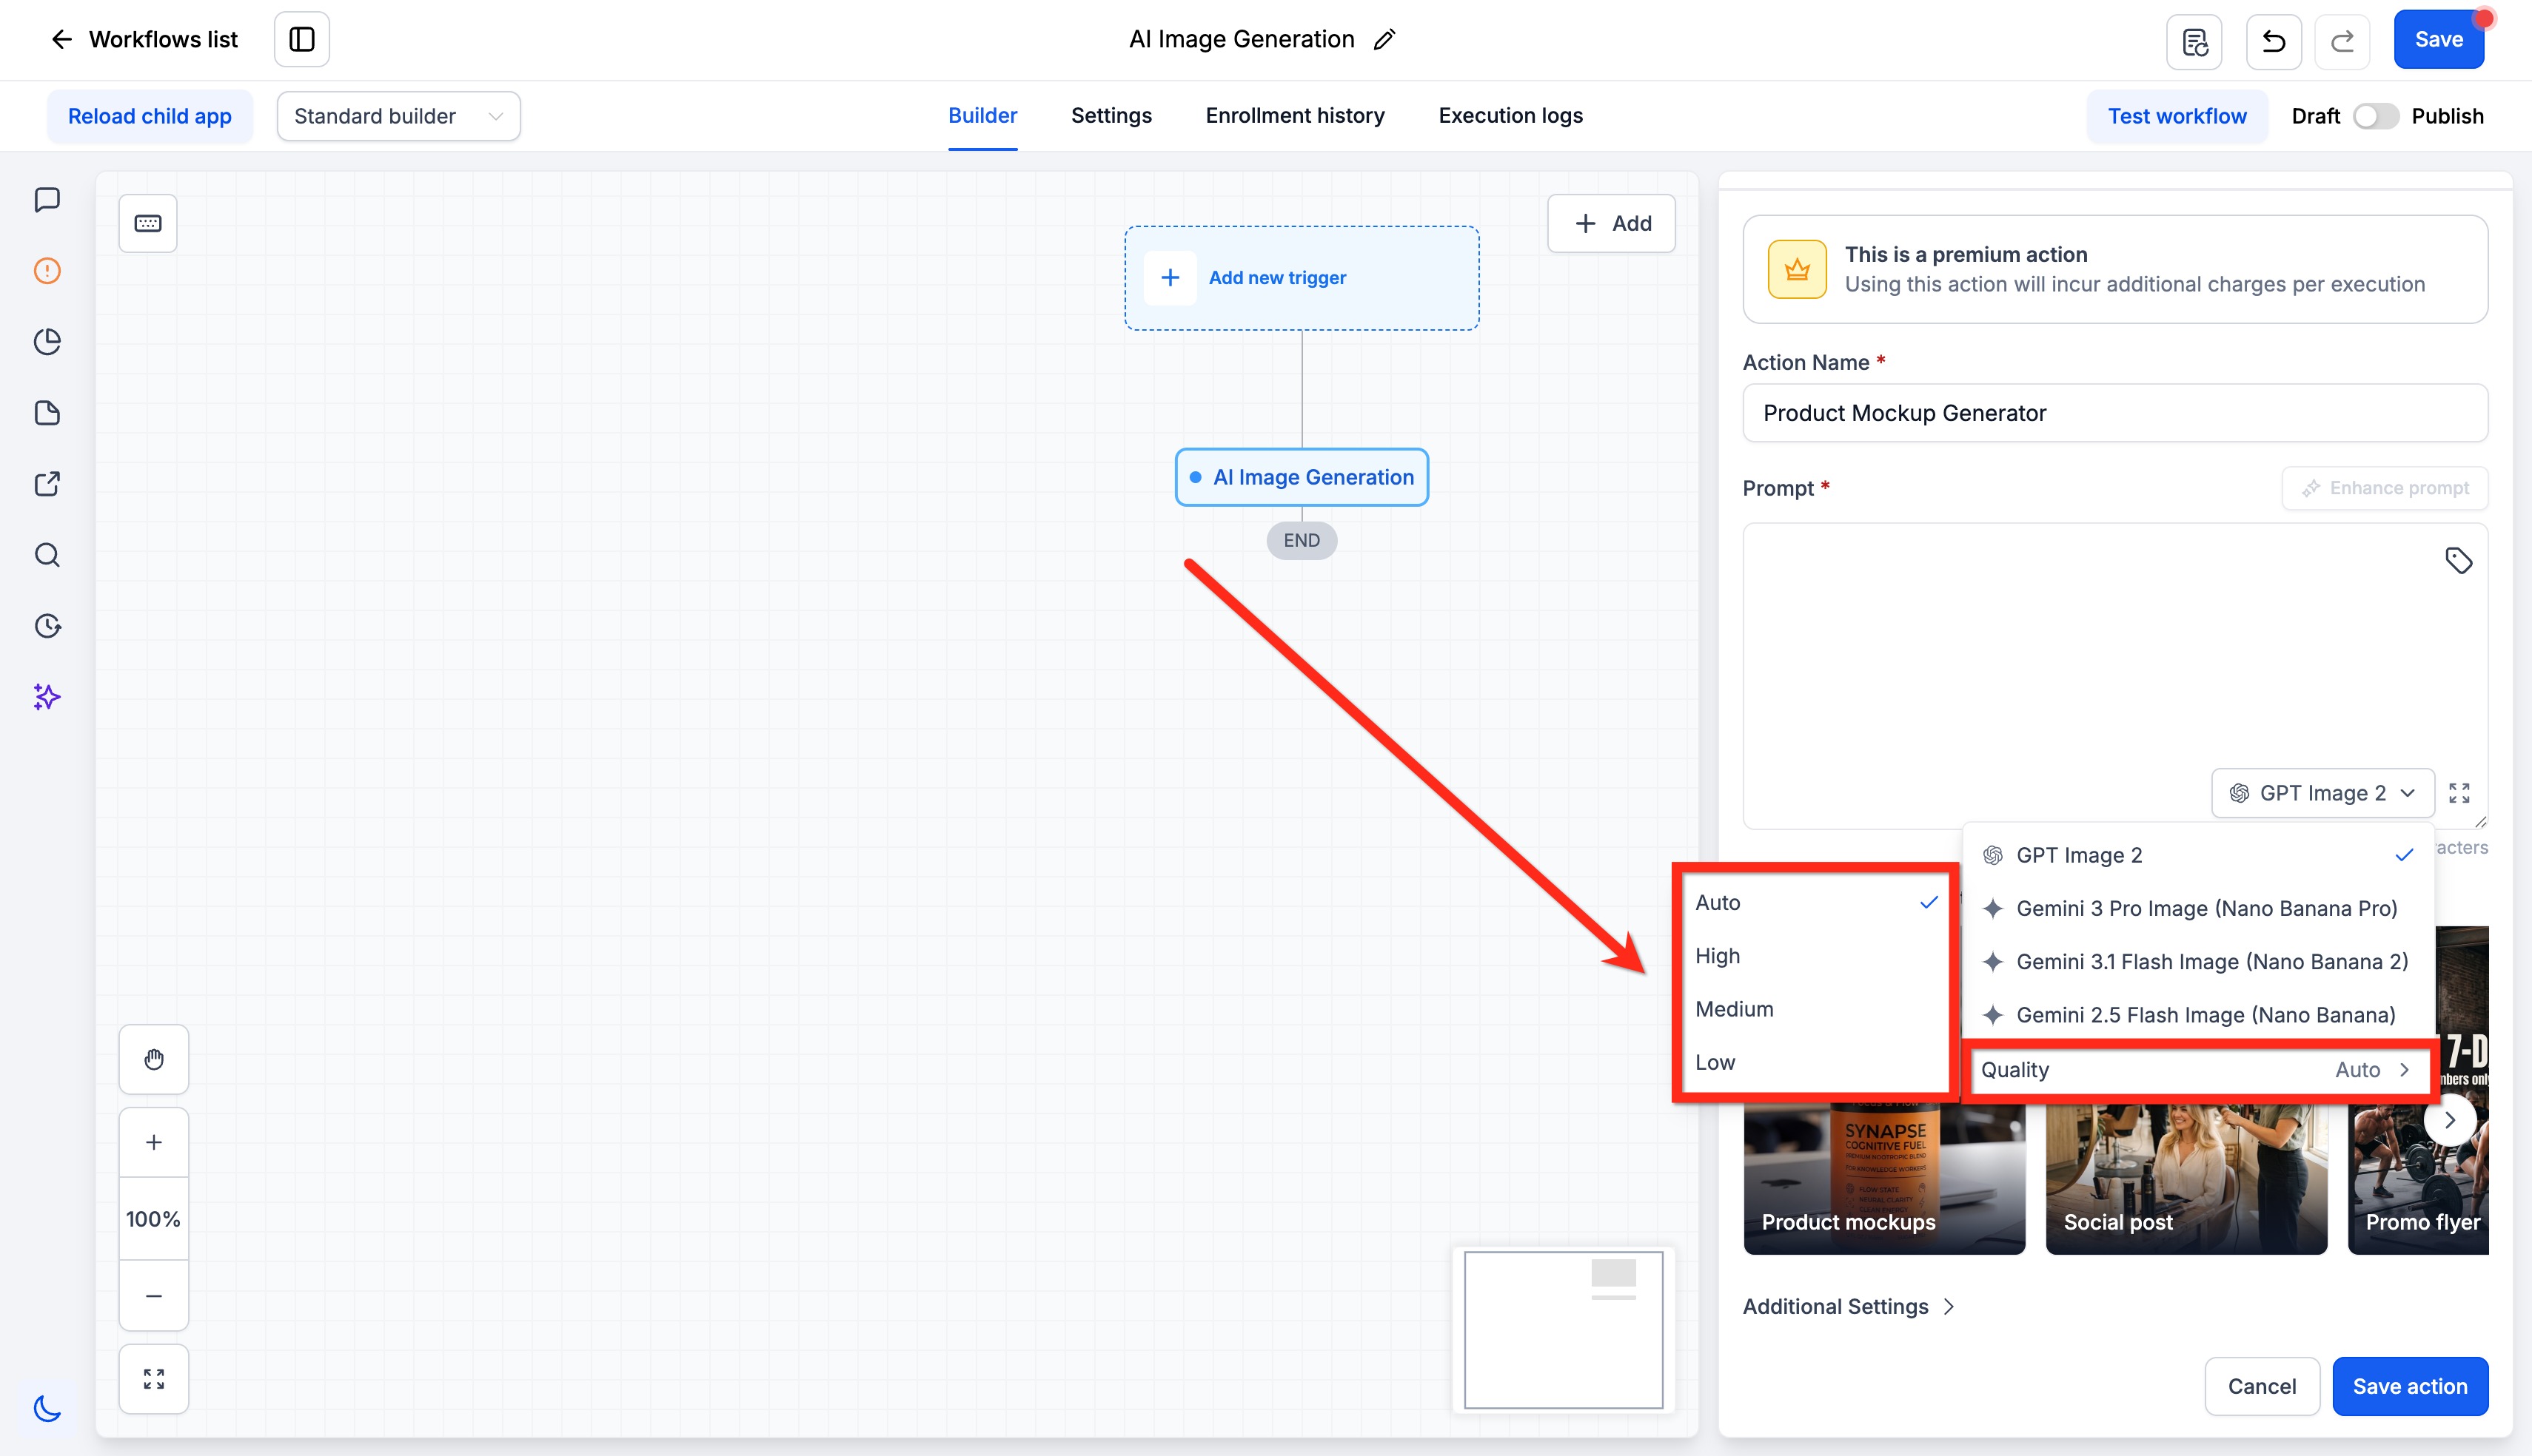The height and width of the screenshot is (1456, 2532).
Task: Show next template carousel arrow
Action: (2449, 1120)
